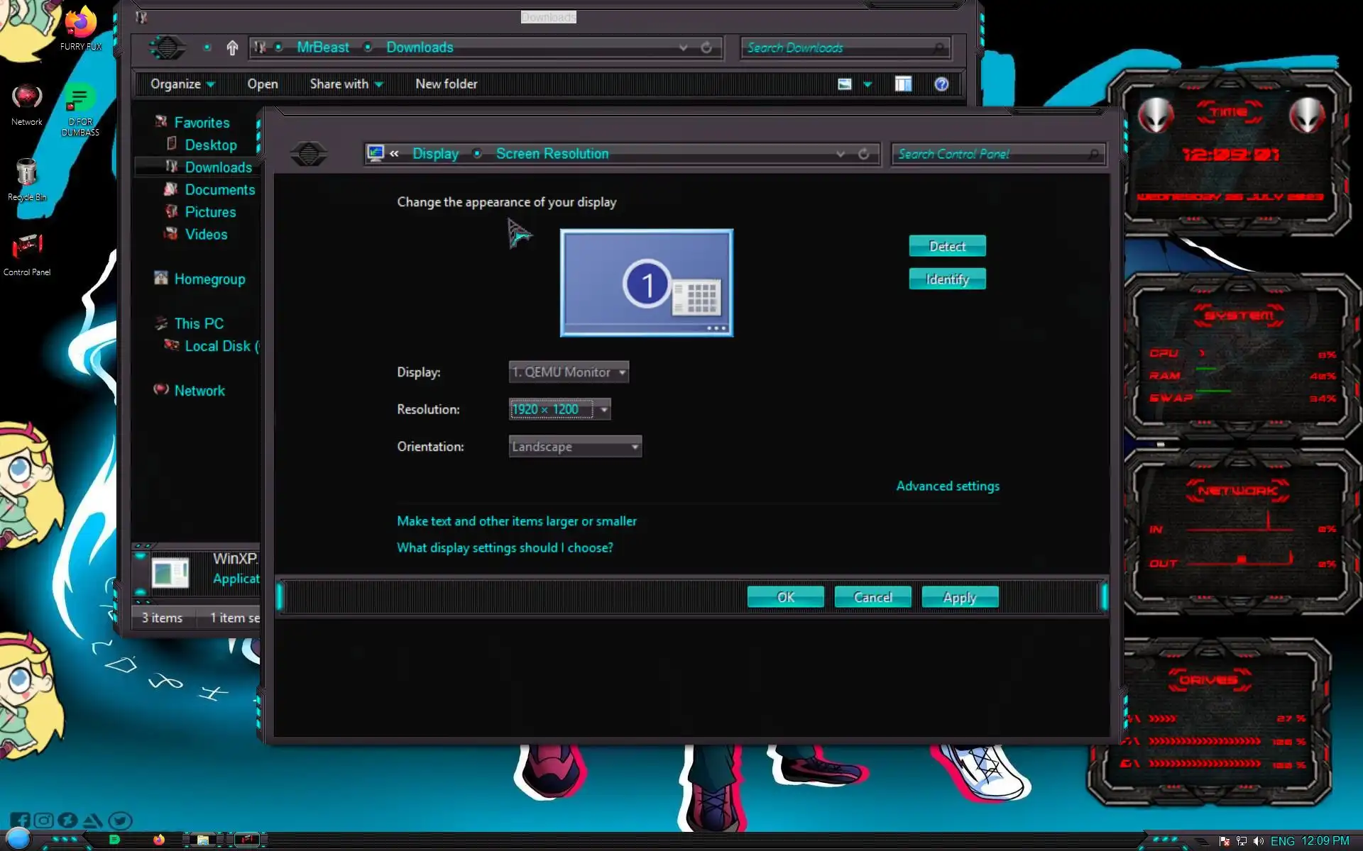Click the help icon in Explorer toolbar
The height and width of the screenshot is (851, 1363).
(x=941, y=84)
